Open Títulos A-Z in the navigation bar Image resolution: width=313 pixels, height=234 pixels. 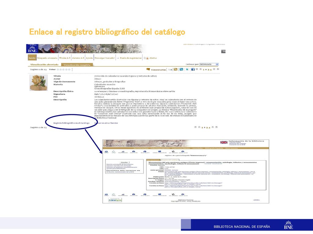click(x=65, y=58)
